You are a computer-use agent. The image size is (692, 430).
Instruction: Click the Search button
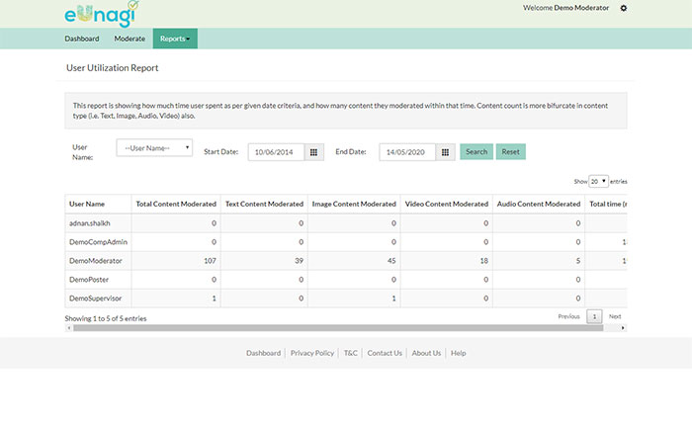pos(476,152)
